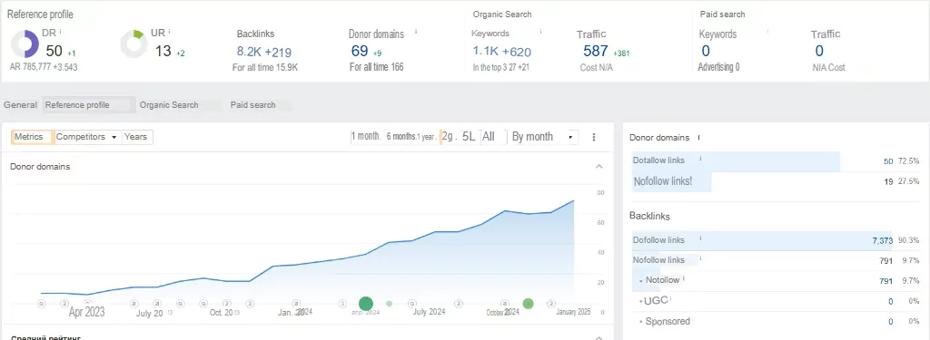
Task: Click the info icon beside Nofollow links under Backlinks
Action: pos(700,258)
